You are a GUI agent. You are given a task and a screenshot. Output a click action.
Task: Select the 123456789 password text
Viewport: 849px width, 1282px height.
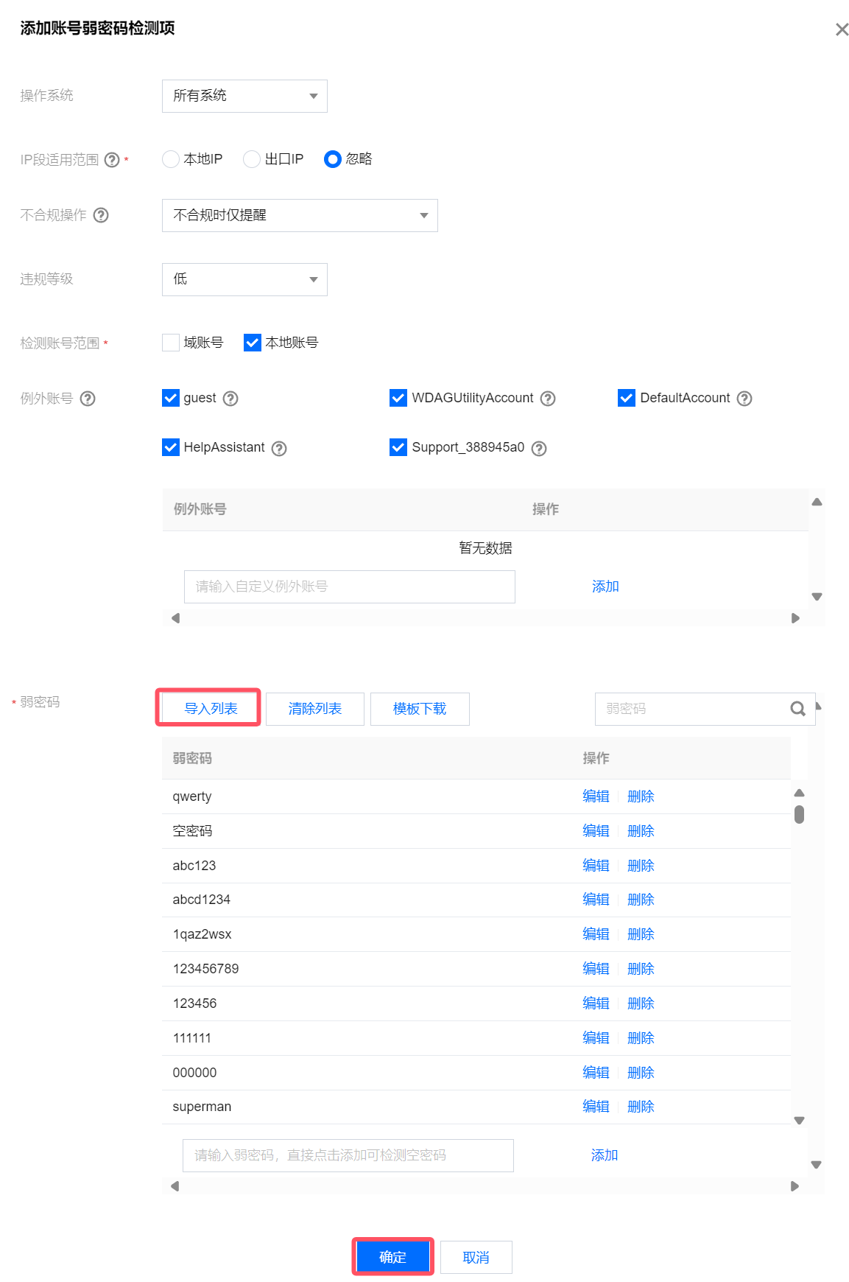[x=205, y=969]
